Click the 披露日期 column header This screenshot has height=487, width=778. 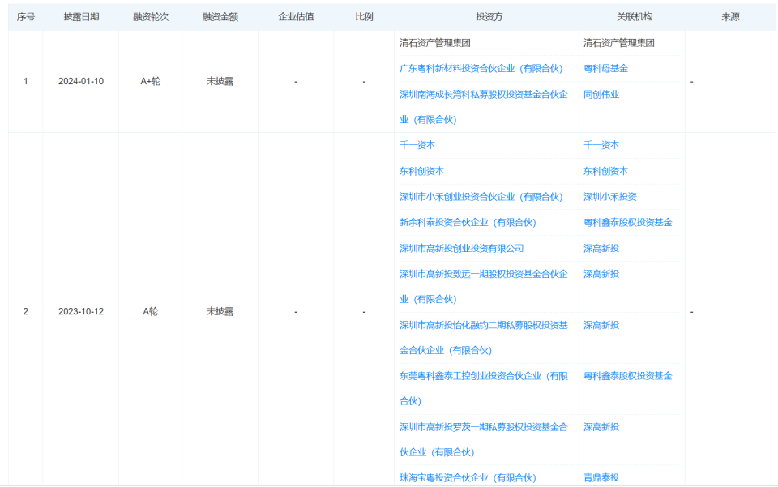point(81,17)
